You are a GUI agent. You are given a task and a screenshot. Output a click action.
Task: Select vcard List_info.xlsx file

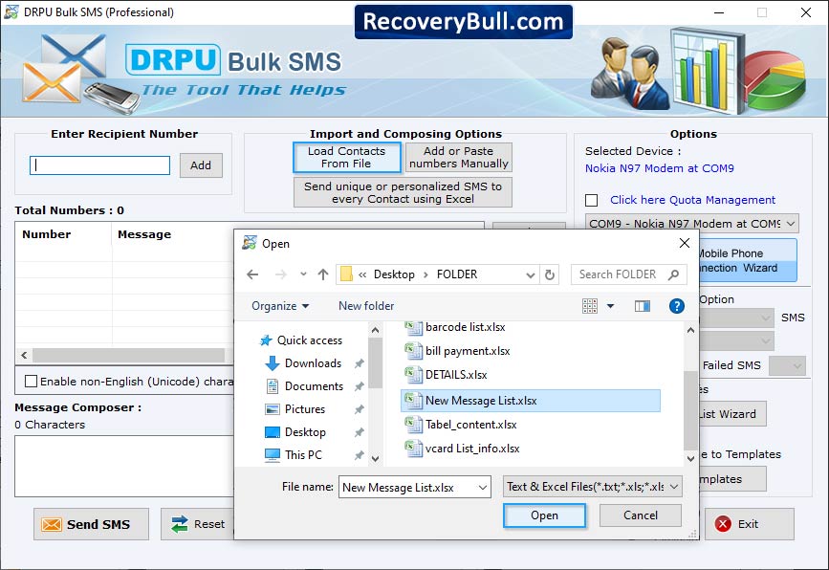(x=462, y=449)
